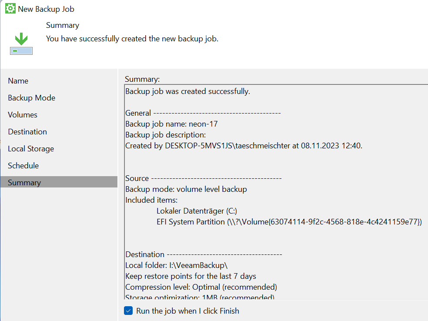This screenshot has width=428, height=321.
Task: Click the 'Source' section header line
Action: pos(204,178)
